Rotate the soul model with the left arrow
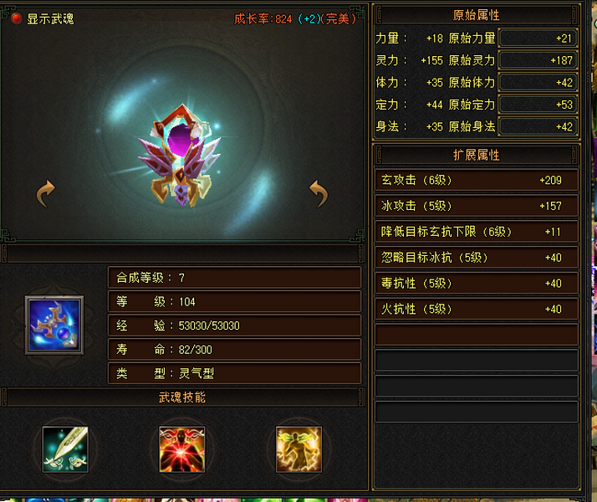Viewport: 597px width, 502px height. [45, 193]
